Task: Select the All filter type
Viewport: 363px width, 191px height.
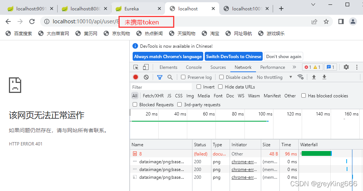Action: [135, 96]
